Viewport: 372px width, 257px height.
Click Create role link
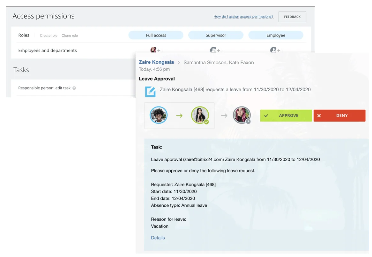(48, 35)
